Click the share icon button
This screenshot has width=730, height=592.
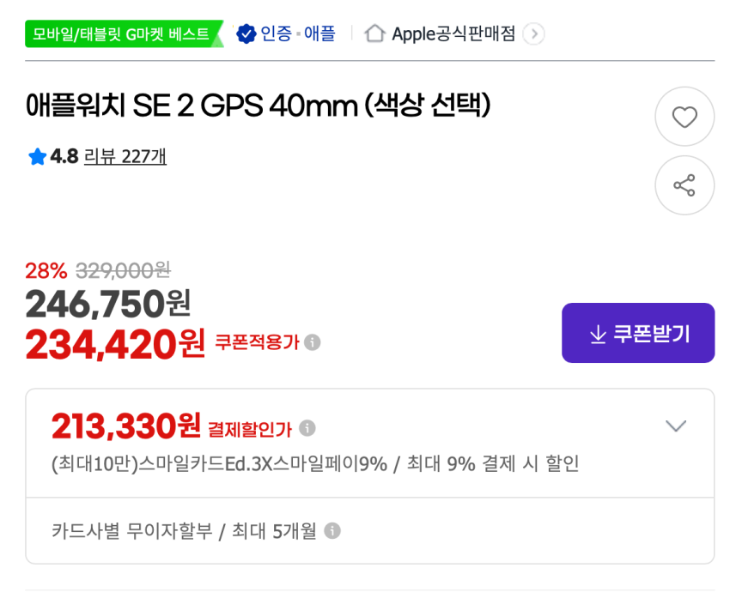(684, 185)
